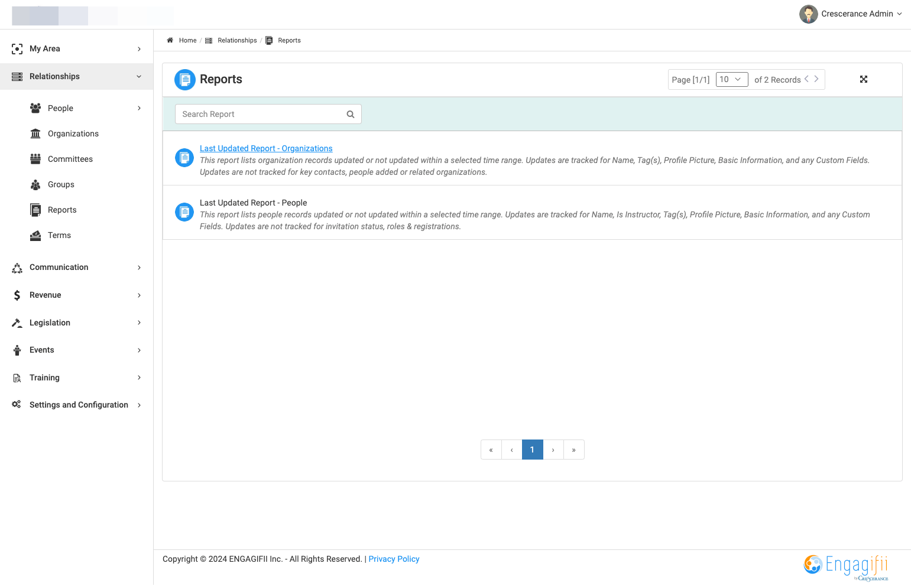Click the Reports document icon in sidebar

point(35,210)
